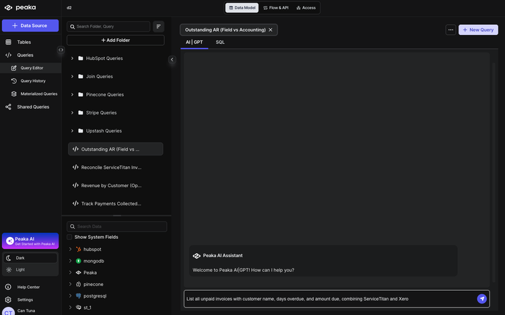Open the Settings gear in sidebar
The image size is (505, 315).
tap(25, 300)
